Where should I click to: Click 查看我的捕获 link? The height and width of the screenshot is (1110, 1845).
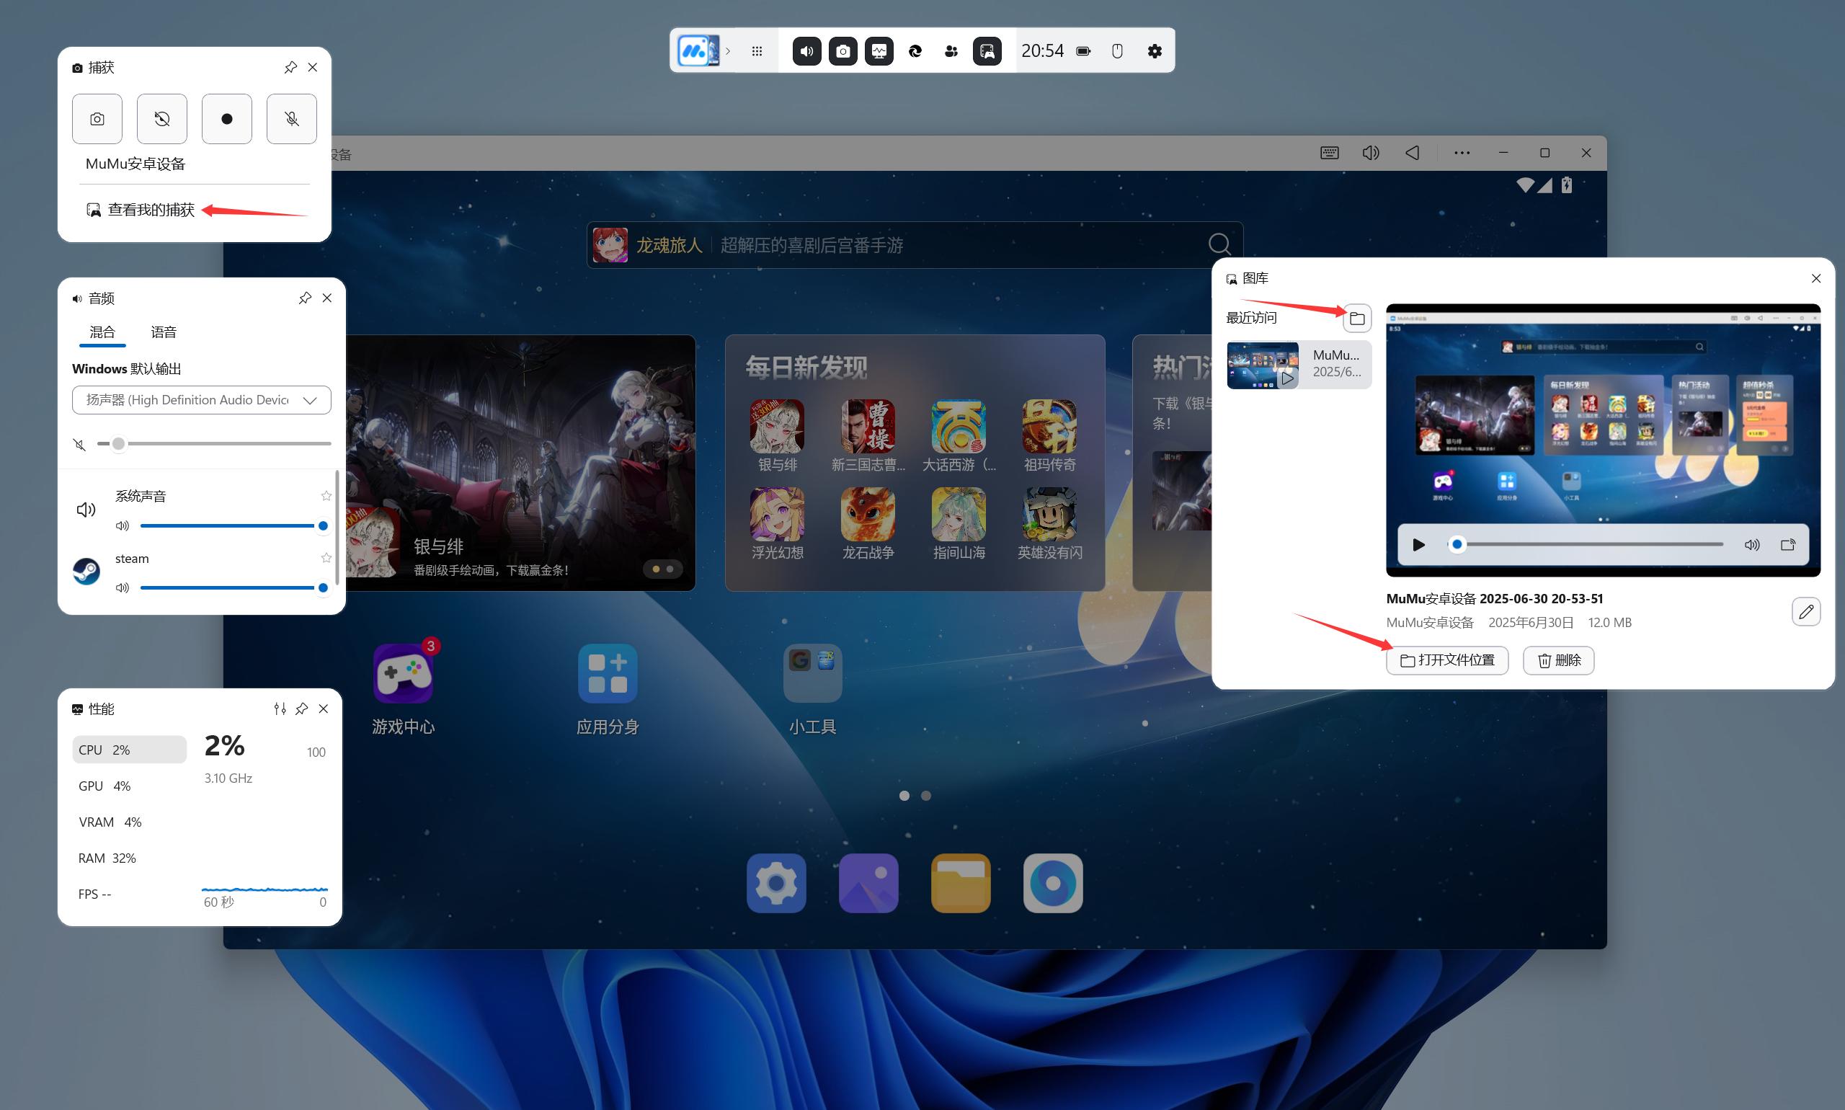click(x=151, y=210)
